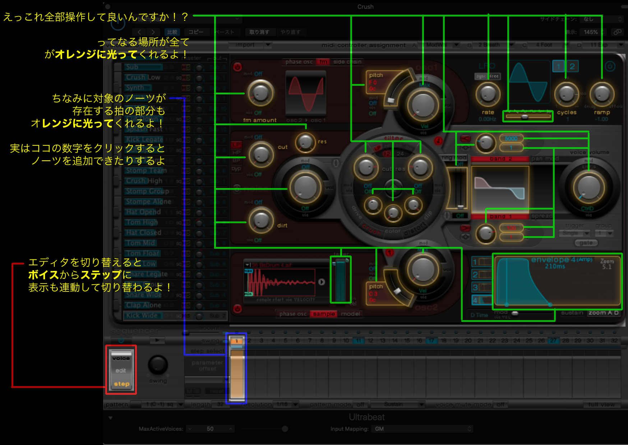
Task: Click the link chain icon in the plugin header
Action: 617,32
